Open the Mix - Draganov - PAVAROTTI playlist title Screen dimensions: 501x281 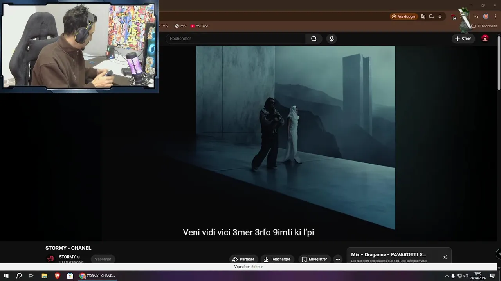coord(389,254)
